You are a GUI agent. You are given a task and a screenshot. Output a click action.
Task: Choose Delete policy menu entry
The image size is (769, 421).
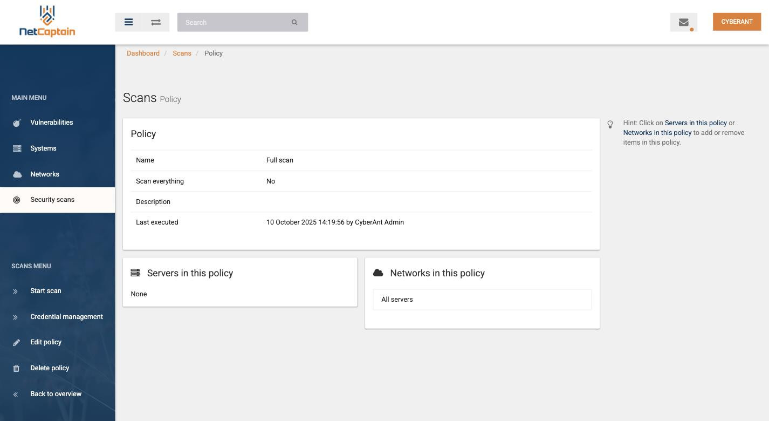(50, 368)
